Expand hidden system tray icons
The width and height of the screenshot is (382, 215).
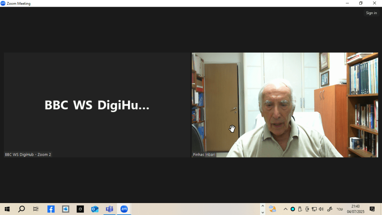click(285, 209)
